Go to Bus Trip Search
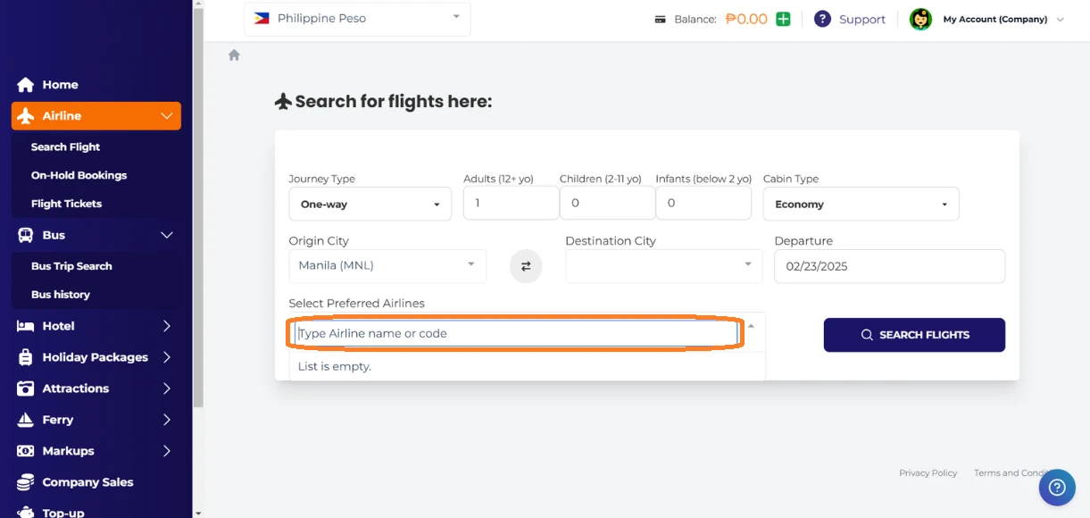 (x=71, y=266)
